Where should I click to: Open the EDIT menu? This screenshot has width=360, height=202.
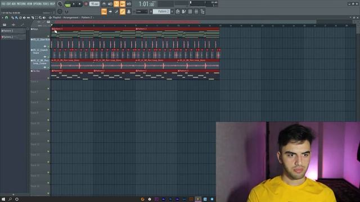click(9, 4)
